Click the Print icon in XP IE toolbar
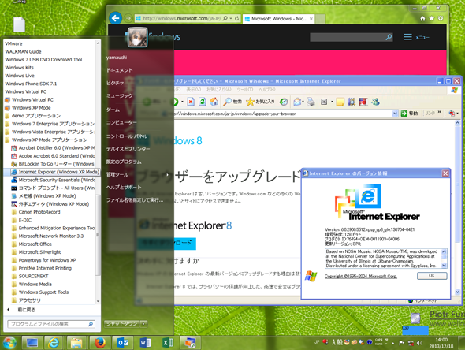 [311, 102]
